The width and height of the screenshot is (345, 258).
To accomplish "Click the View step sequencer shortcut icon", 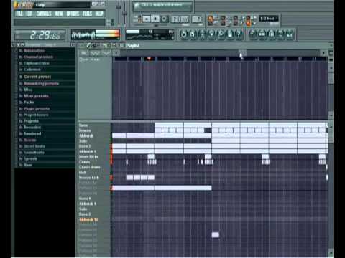I will pyautogui.click(x=262, y=34).
